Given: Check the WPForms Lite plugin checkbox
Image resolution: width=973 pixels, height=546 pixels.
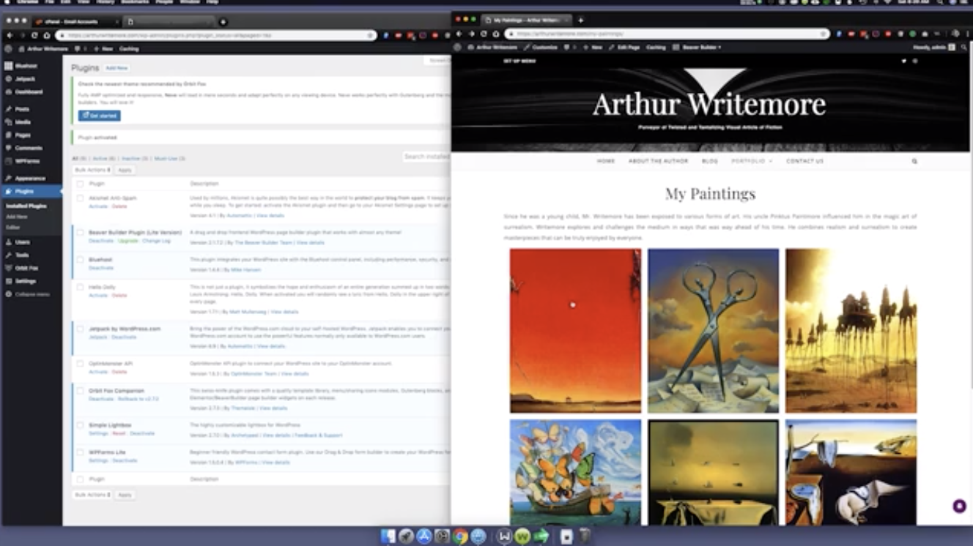Looking at the screenshot, I should (81, 452).
